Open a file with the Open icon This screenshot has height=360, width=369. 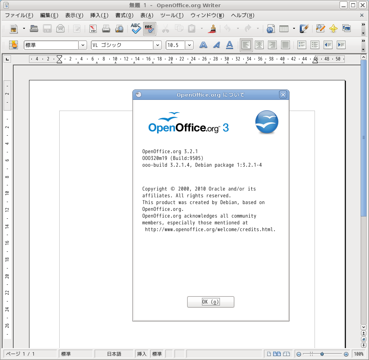(34, 29)
